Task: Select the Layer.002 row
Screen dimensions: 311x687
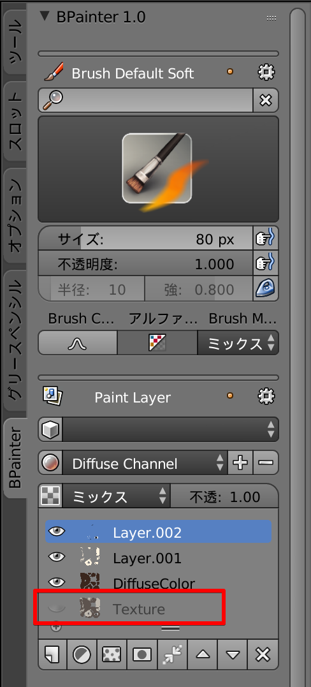Action: click(159, 532)
